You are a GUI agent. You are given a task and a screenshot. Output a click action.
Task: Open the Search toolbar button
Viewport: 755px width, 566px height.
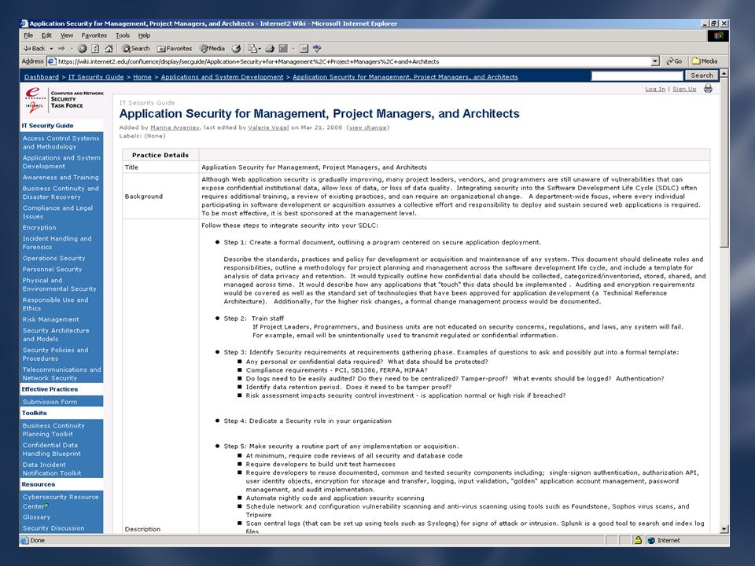(x=136, y=49)
